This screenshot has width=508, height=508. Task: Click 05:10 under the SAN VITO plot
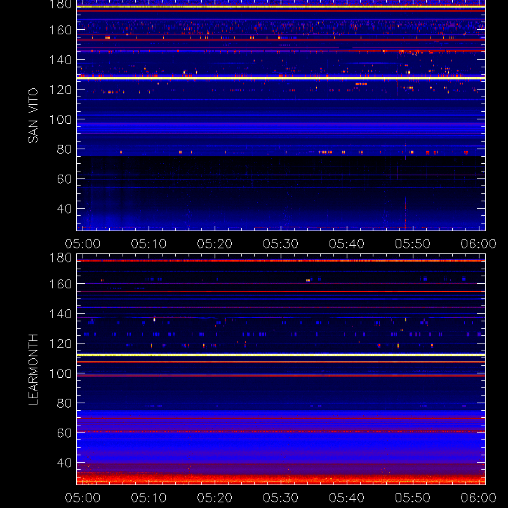[x=149, y=244]
